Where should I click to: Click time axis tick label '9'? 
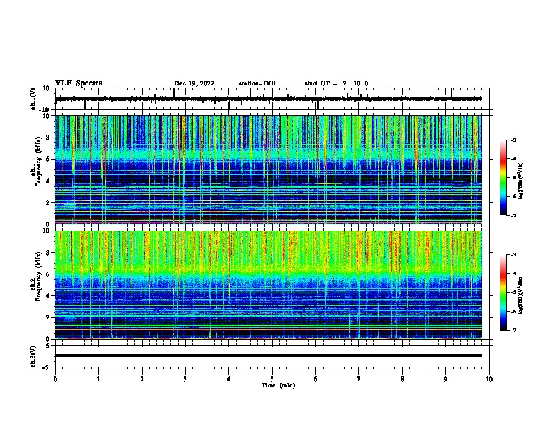pyautogui.click(x=445, y=379)
